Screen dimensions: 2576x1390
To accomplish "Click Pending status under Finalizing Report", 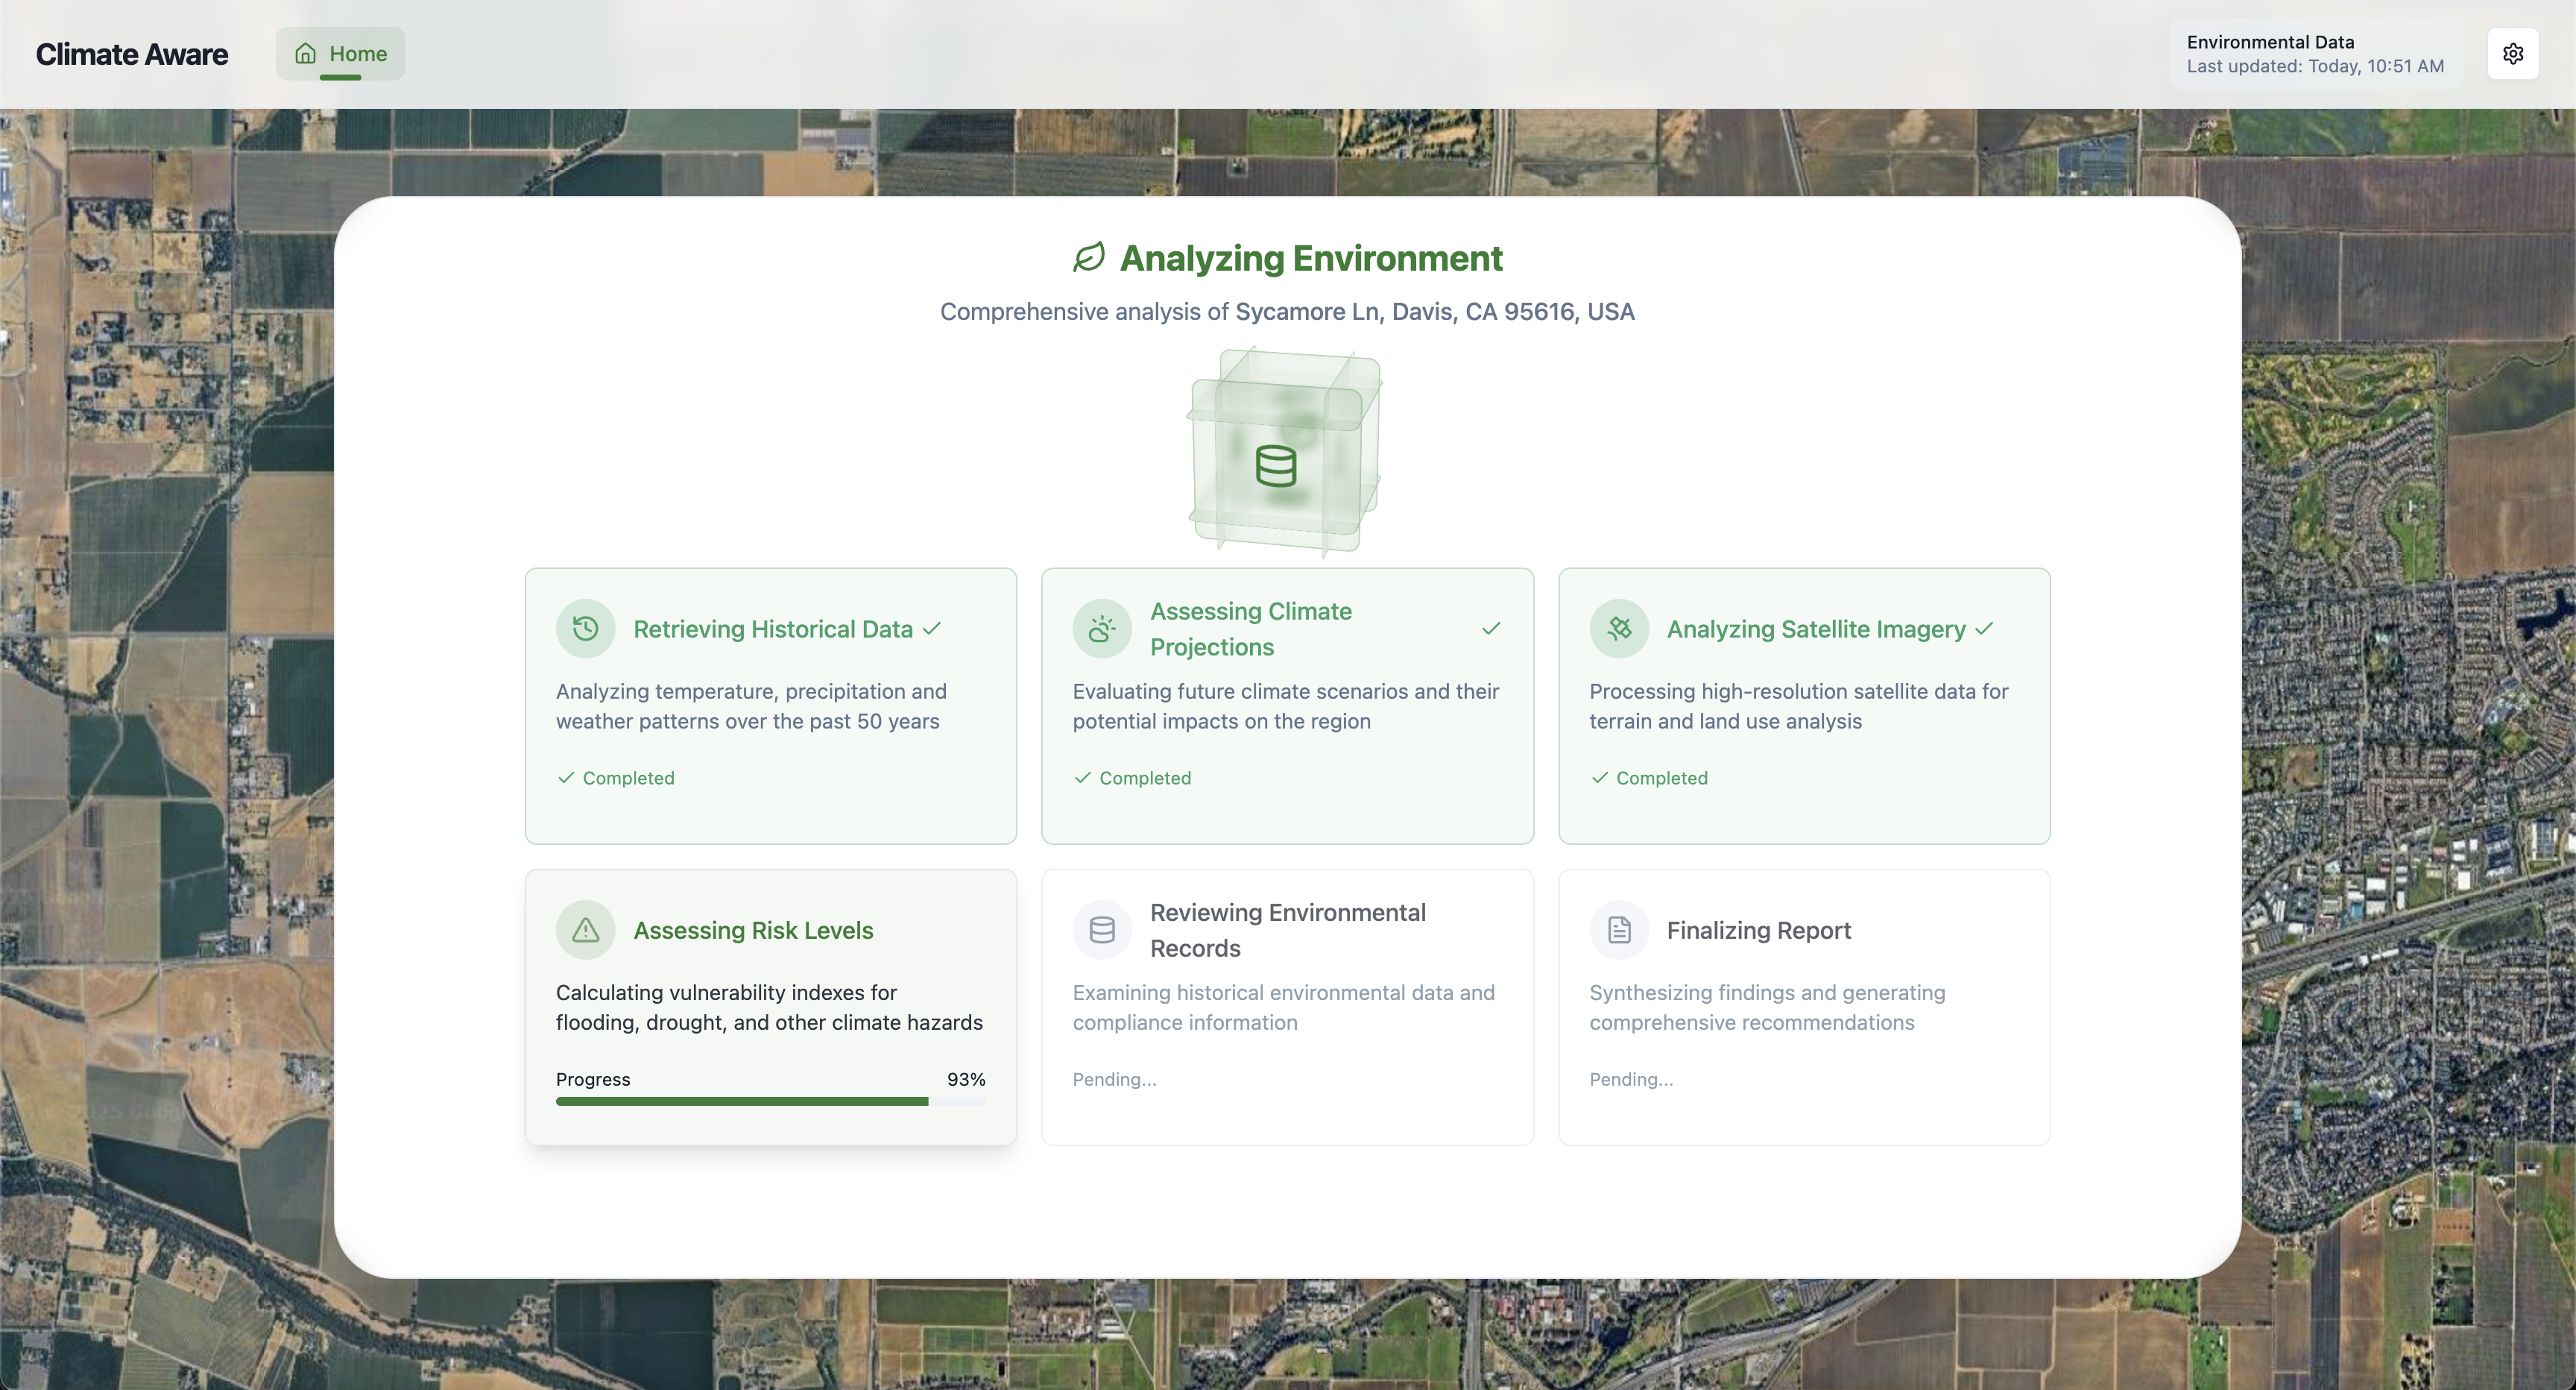I will tap(1630, 1079).
